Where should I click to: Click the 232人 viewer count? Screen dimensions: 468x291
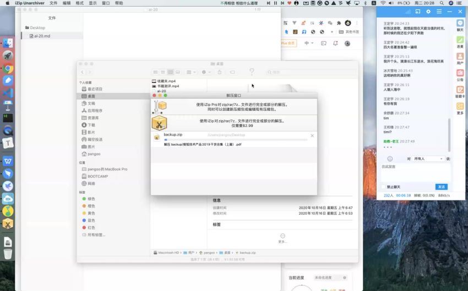click(x=388, y=195)
